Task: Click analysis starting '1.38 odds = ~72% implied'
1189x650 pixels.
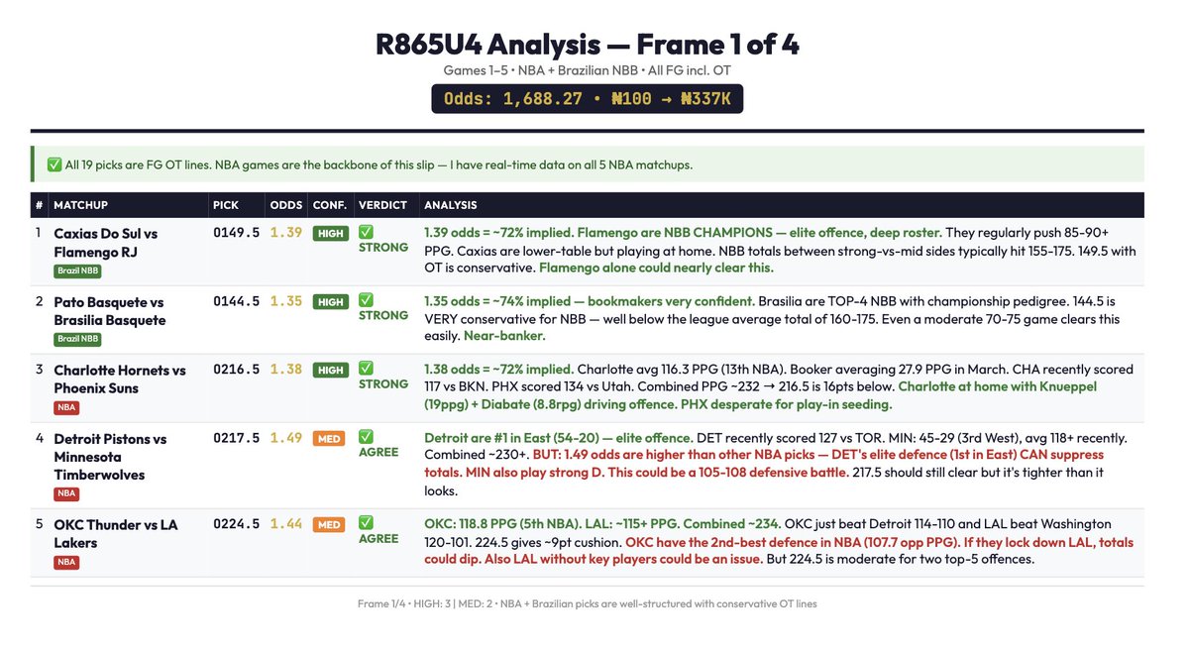Action: point(780,387)
